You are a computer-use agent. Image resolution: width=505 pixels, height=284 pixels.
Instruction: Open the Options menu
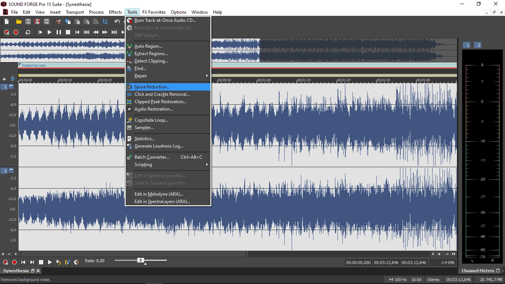click(x=179, y=12)
